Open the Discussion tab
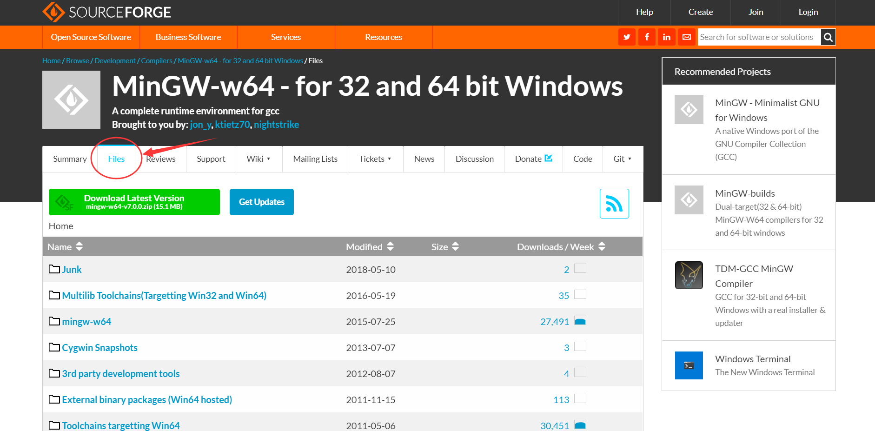The width and height of the screenshot is (875, 431). click(475, 159)
